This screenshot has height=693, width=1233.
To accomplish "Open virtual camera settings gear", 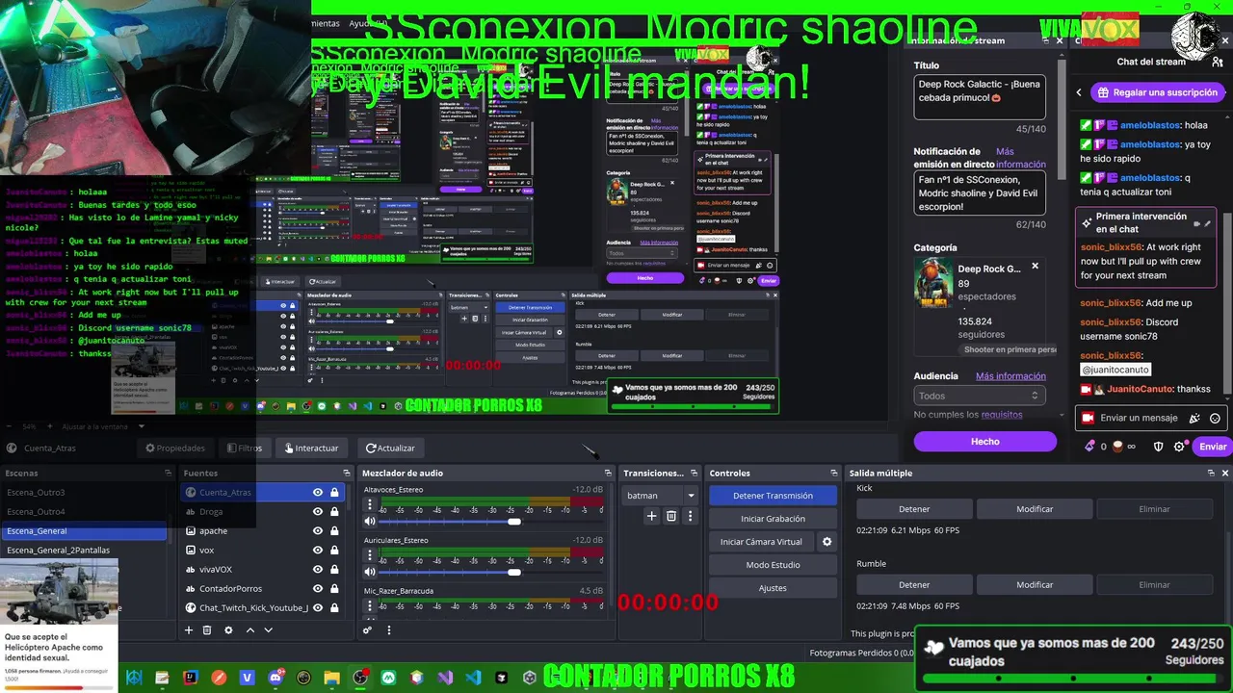I will point(826,542).
